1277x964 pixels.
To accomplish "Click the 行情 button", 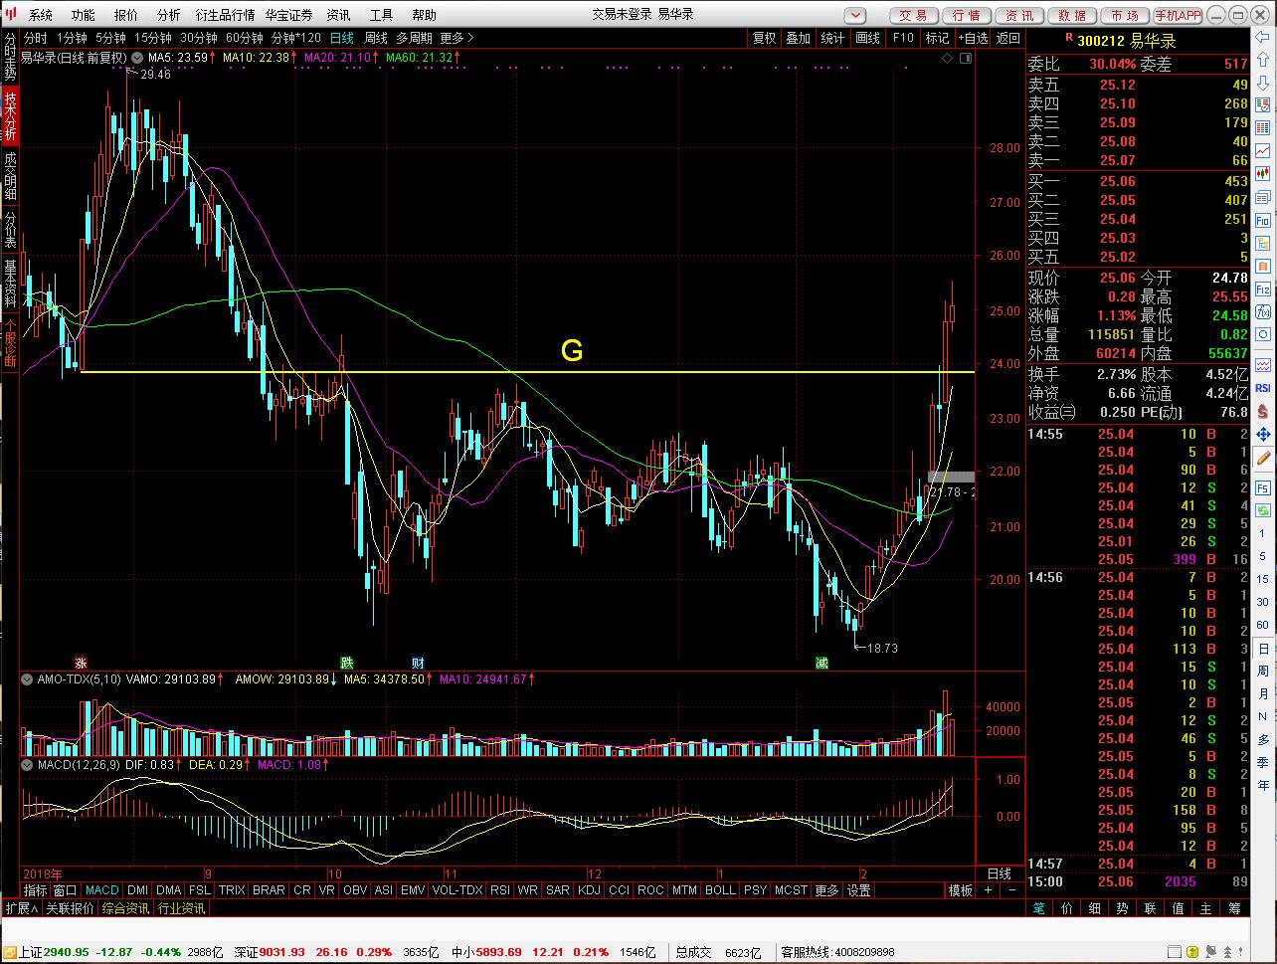I will pyautogui.click(x=966, y=15).
